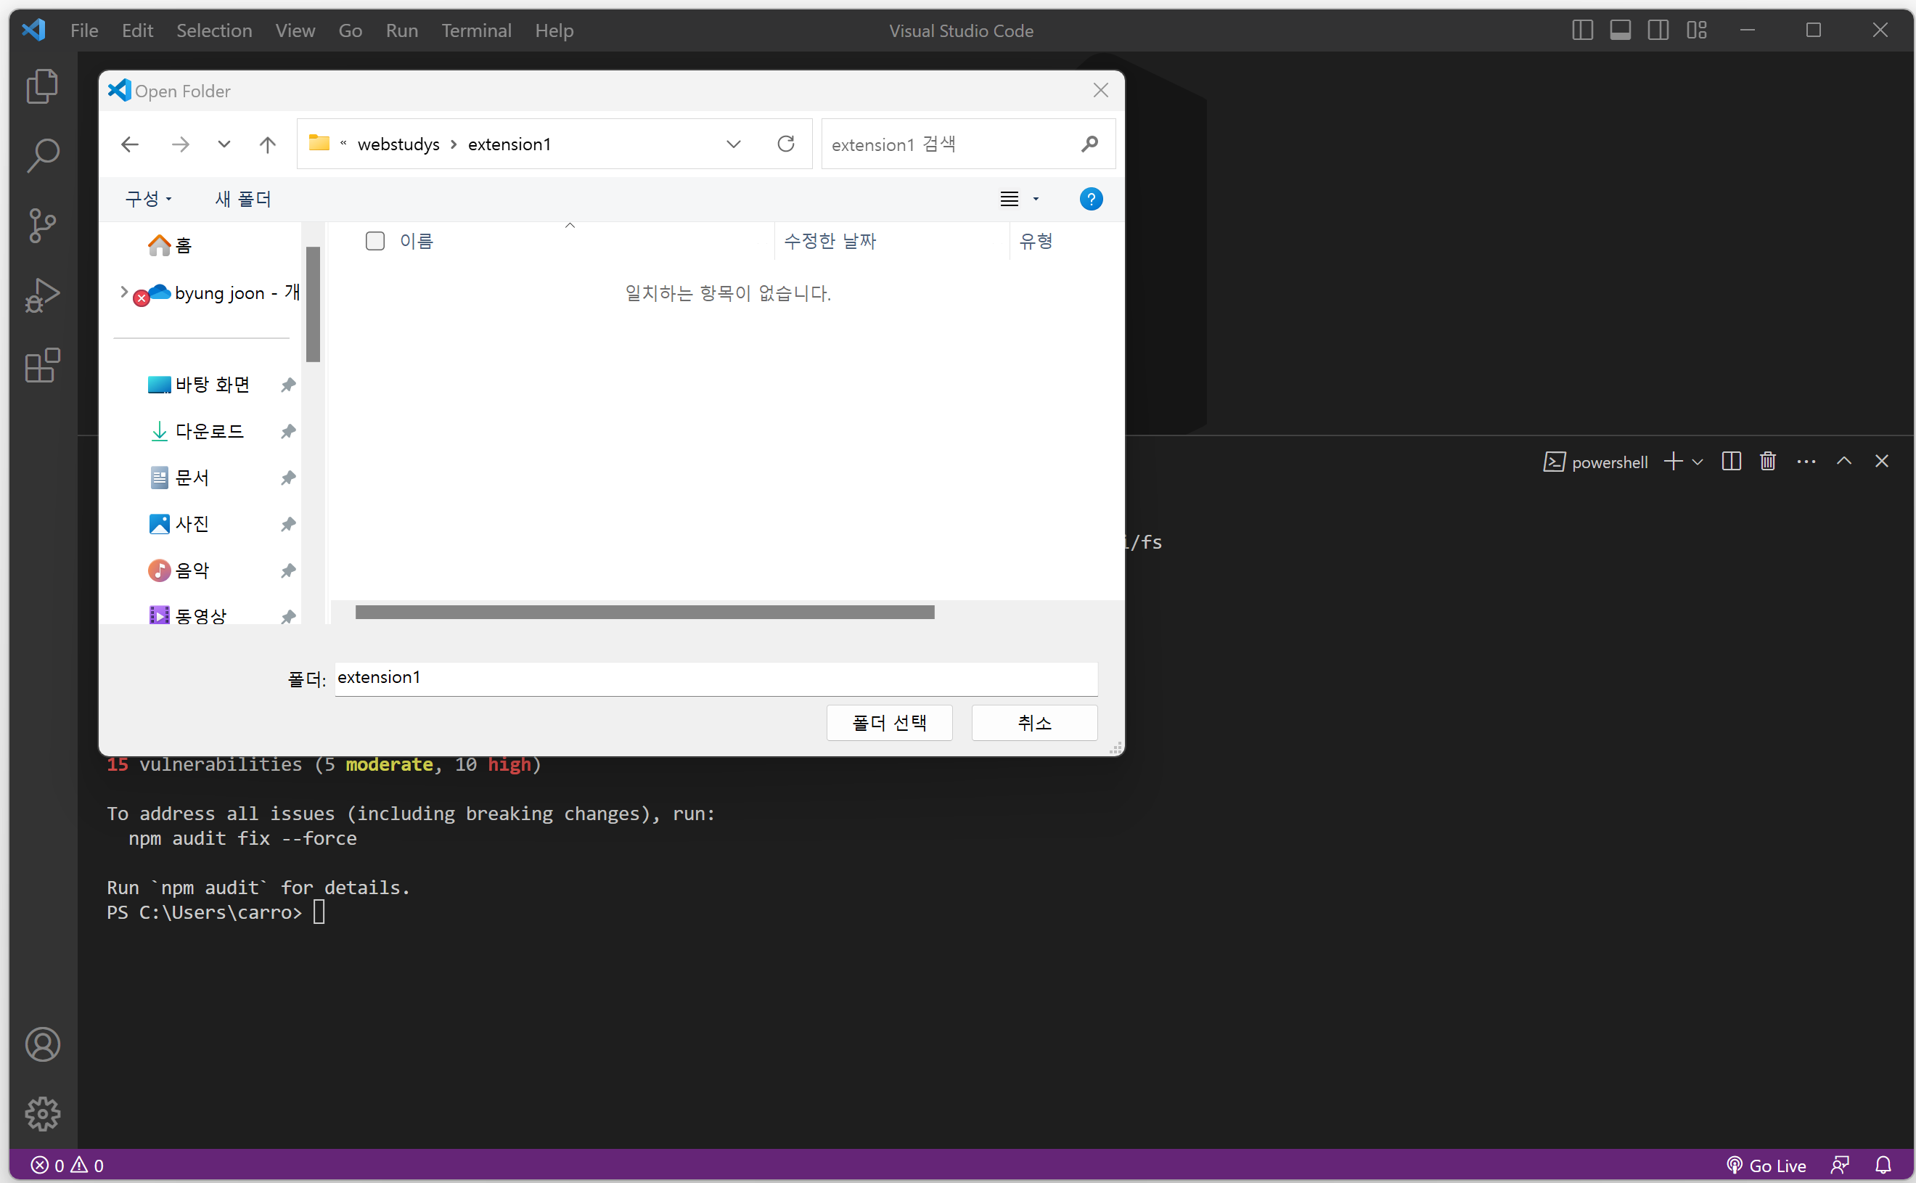Click the dialog refresh icon
The image size is (1916, 1183).
tap(785, 144)
